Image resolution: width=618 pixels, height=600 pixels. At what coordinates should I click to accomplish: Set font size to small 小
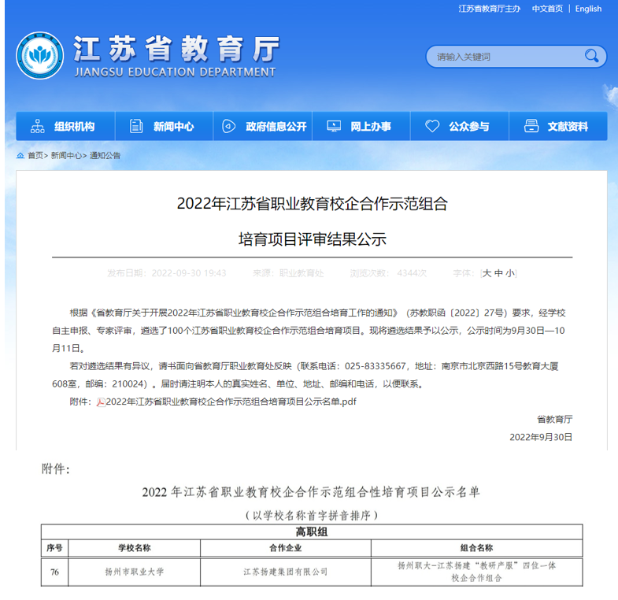pos(510,273)
